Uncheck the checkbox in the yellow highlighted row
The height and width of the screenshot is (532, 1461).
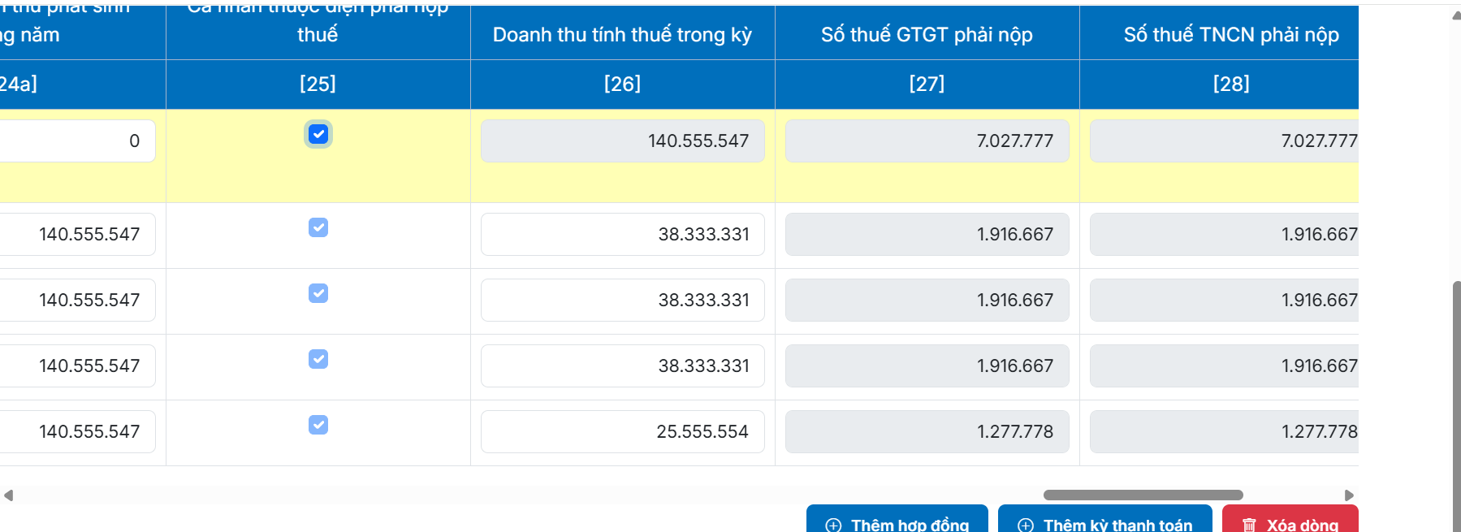[x=318, y=134]
